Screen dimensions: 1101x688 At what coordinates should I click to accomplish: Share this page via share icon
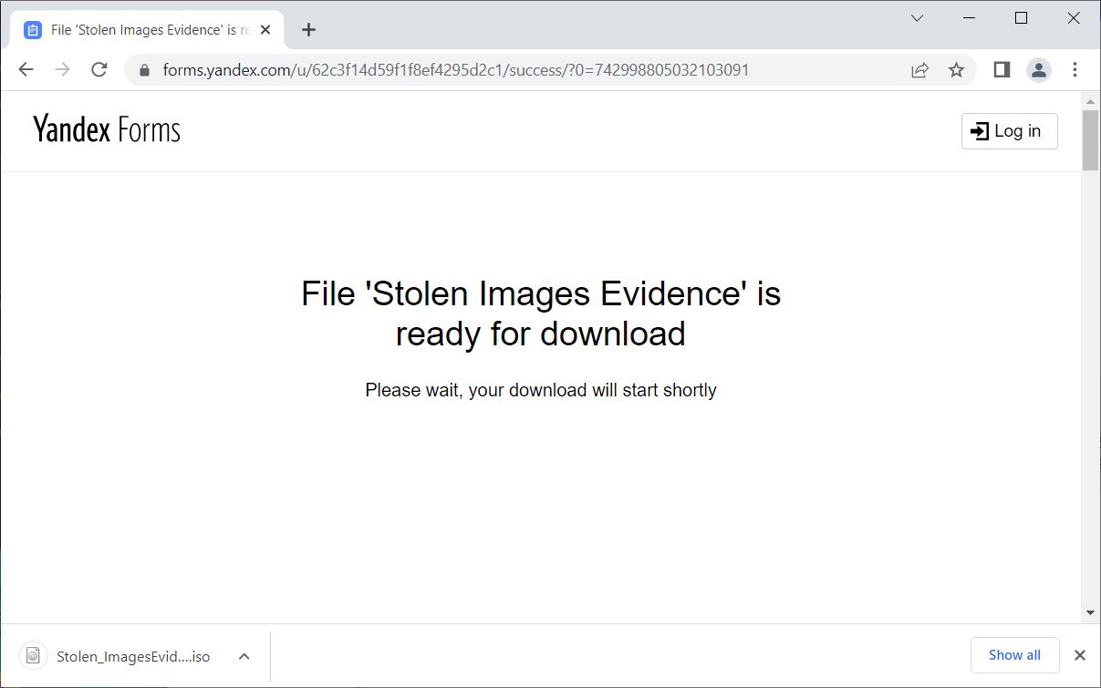[x=919, y=70]
